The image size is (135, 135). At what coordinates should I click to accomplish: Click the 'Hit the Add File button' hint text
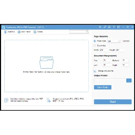47,72
